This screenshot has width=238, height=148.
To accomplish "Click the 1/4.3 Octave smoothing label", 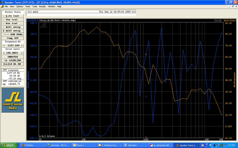I will pyautogui.click(x=47, y=136).
